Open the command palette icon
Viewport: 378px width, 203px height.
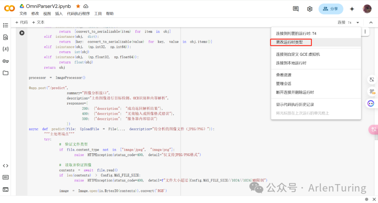tap(6, 177)
